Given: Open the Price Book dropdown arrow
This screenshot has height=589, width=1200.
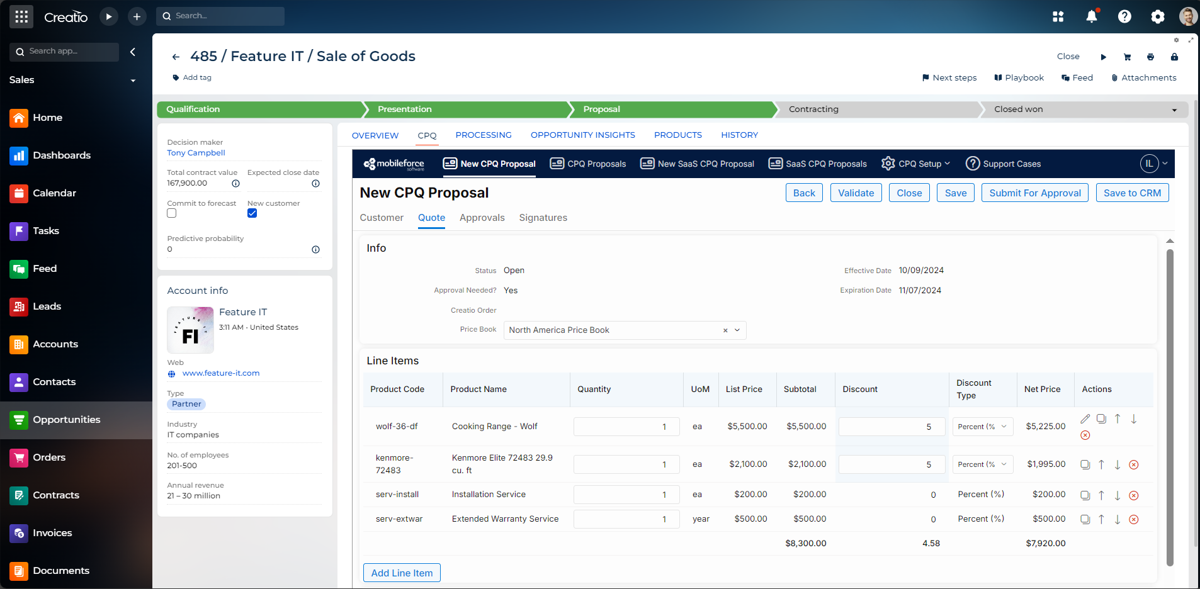Looking at the screenshot, I should point(737,330).
